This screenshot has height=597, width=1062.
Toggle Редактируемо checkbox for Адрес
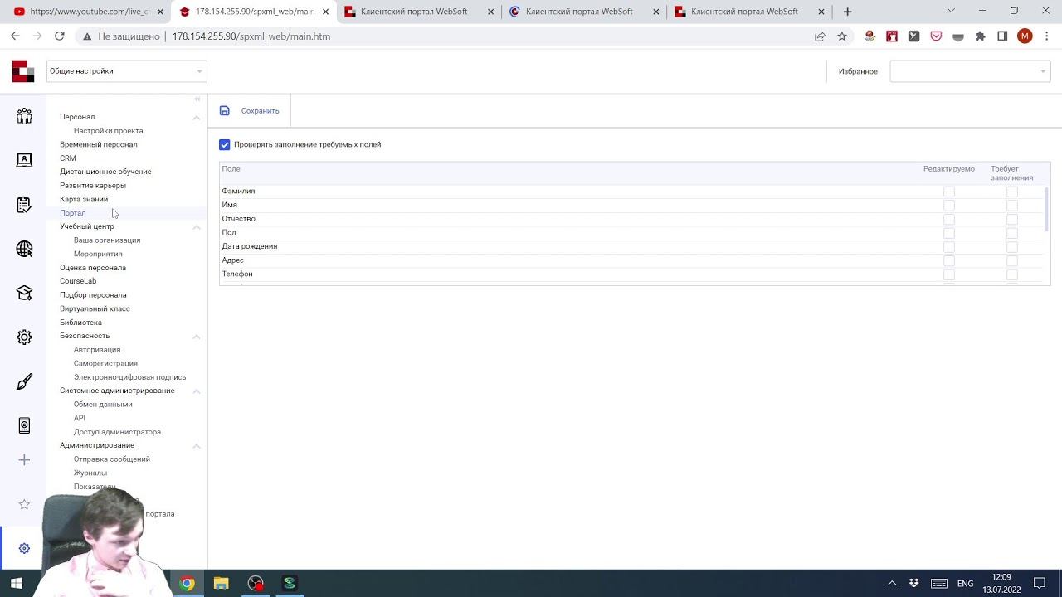[x=949, y=261]
